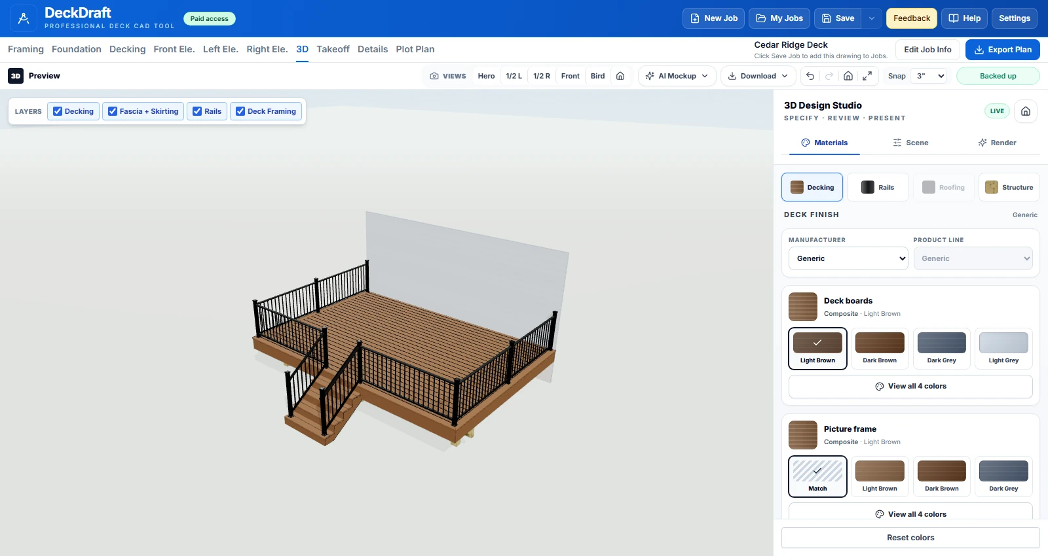Expand preview to fullscreen
This screenshot has height=556, width=1048.
(867, 76)
